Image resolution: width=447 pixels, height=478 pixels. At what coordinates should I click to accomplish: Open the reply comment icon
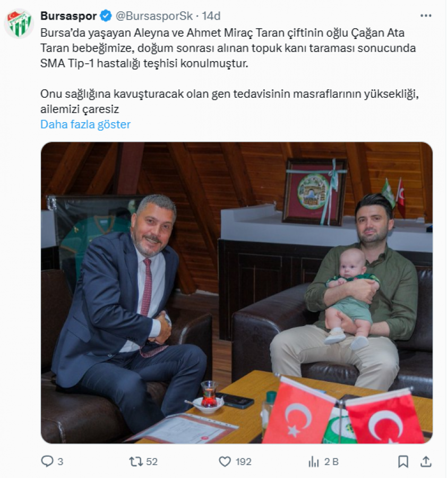point(47,461)
